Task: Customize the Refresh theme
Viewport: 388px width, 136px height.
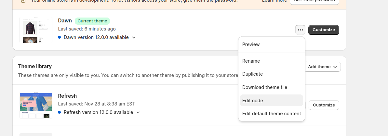Action: click(324, 105)
